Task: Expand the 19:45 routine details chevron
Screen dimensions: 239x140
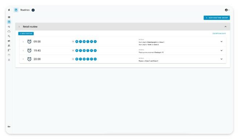Action: click(221, 51)
